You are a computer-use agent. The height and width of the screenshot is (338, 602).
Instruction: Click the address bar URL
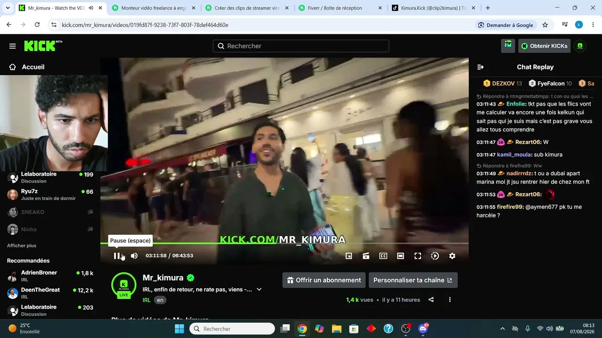coord(145,25)
